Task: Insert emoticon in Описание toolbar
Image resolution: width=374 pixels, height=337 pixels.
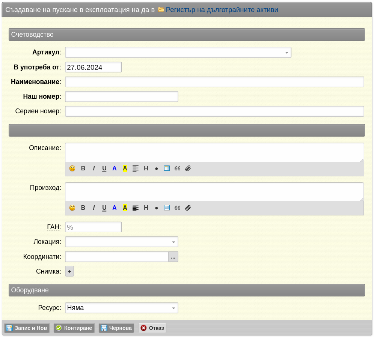Action: pyautogui.click(x=72, y=168)
